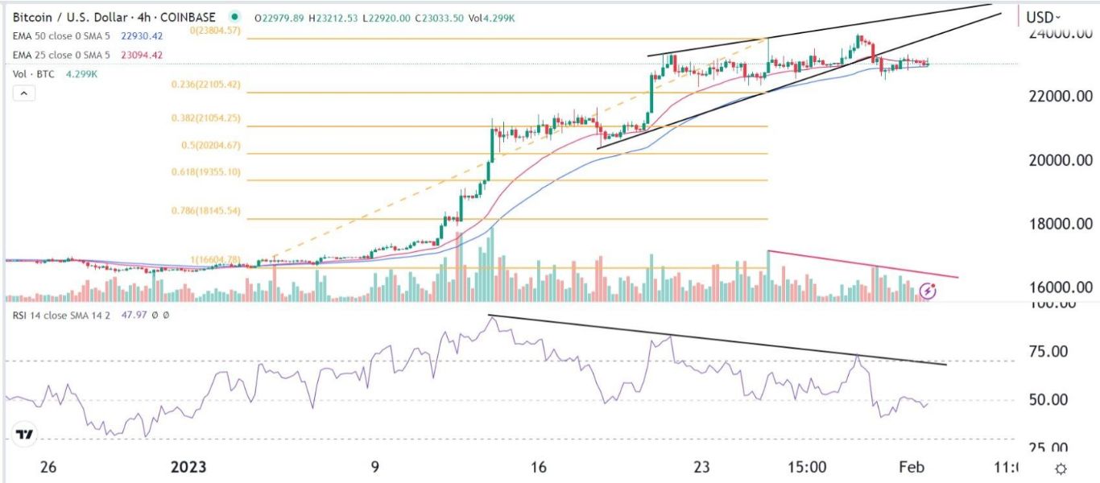1100x483 pixels.
Task: Click the 2023 date axis label
Action: pyautogui.click(x=189, y=467)
